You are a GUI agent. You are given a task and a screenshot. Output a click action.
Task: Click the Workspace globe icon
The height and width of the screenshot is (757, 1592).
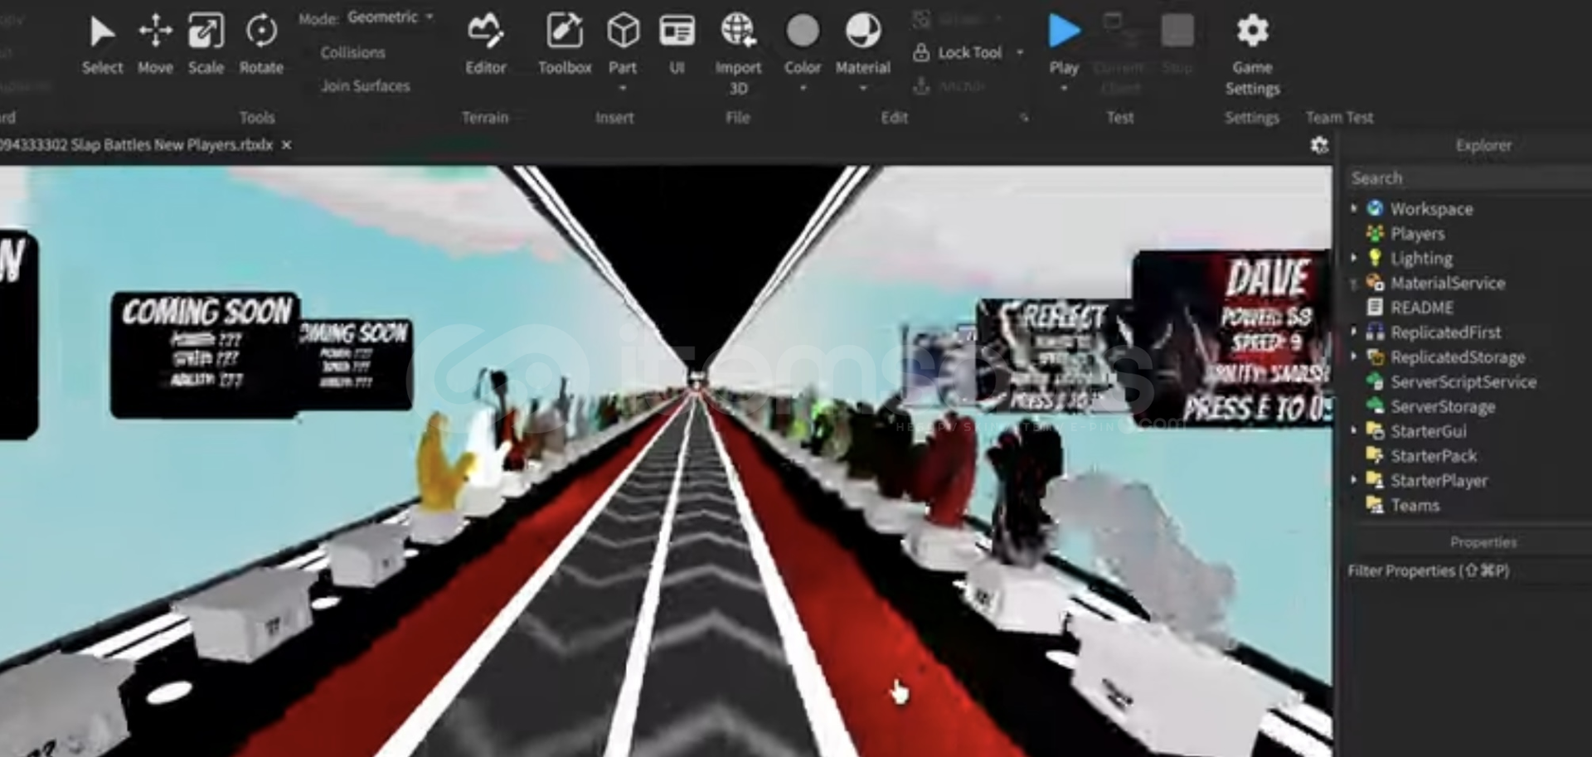tap(1375, 208)
